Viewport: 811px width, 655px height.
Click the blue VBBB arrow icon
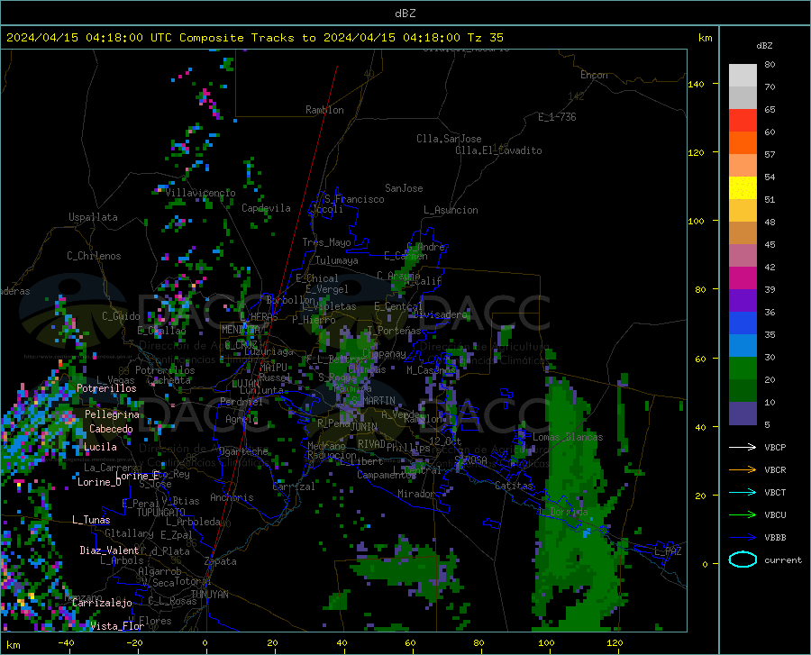point(743,537)
